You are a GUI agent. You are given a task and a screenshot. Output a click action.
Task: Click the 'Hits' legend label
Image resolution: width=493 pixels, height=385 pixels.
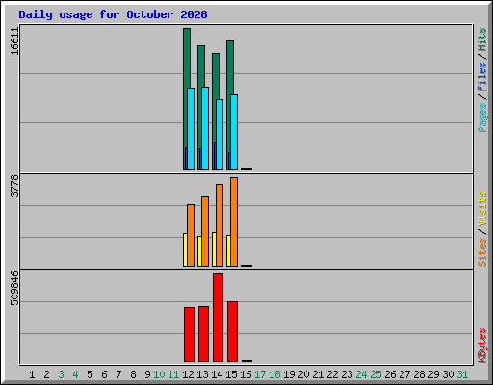482,39
